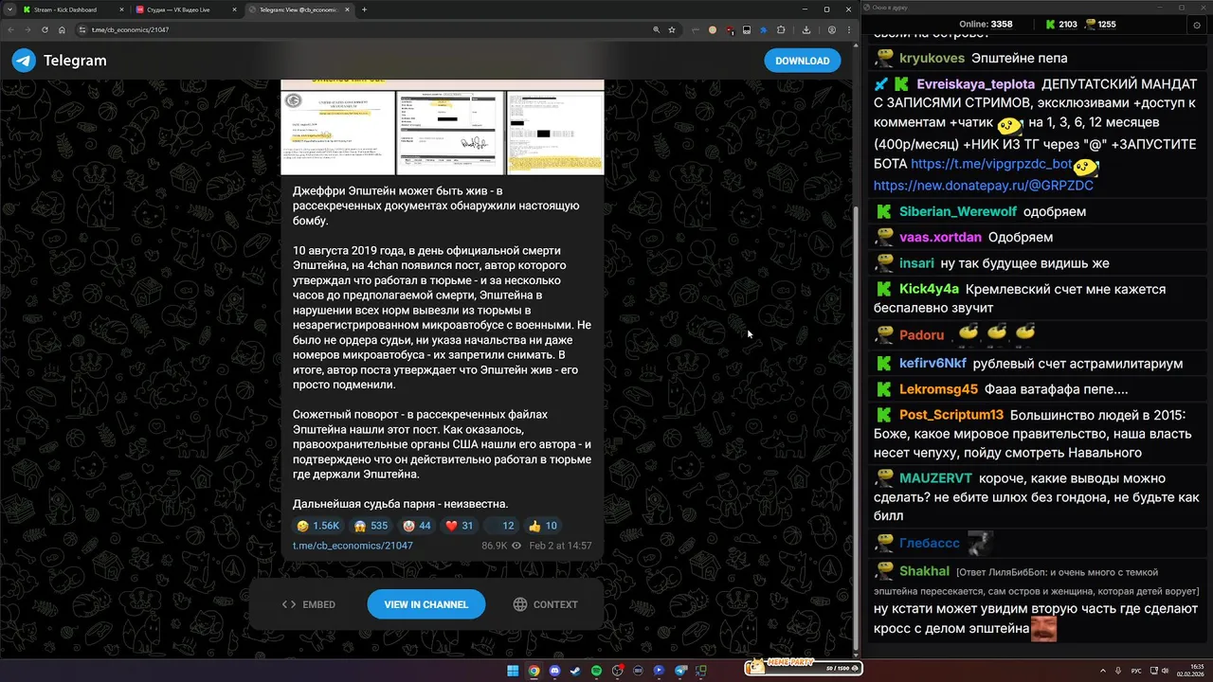The width and height of the screenshot is (1213, 682).
Task: Open the new.donatepay.ru/@GRPZDC link
Action: click(x=983, y=186)
